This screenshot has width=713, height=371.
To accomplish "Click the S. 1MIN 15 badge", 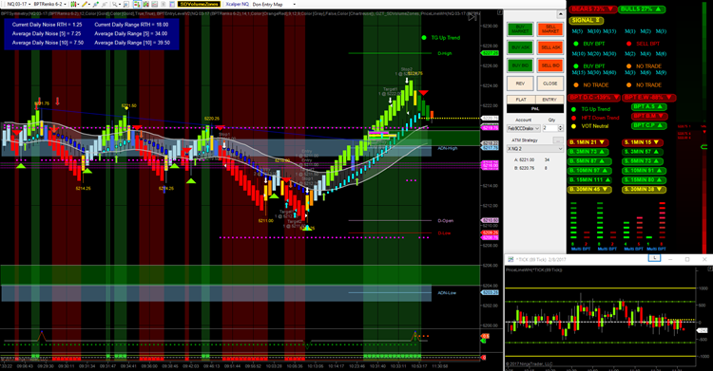I will pos(642,142).
